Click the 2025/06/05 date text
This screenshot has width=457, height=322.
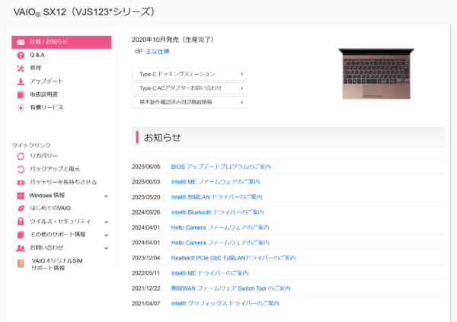pos(146,167)
